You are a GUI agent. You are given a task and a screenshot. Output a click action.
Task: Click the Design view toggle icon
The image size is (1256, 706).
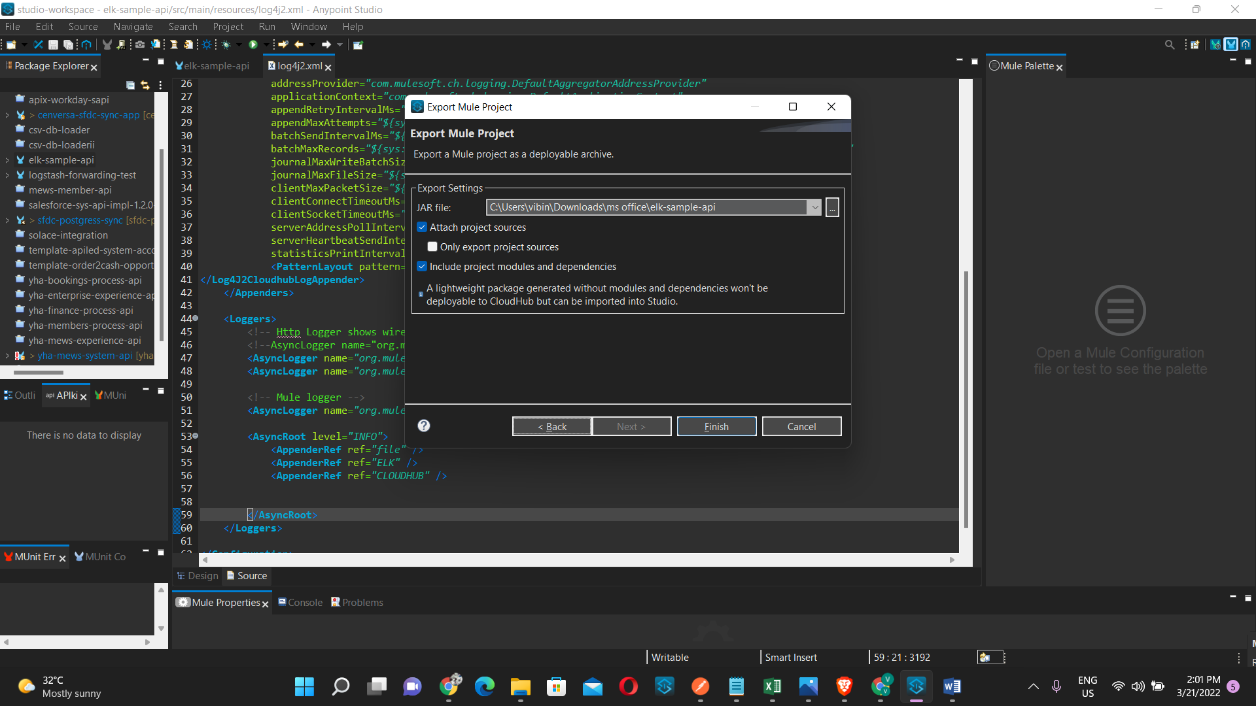(x=196, y=575)
